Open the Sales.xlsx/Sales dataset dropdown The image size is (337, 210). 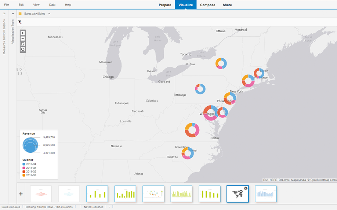tap(49, 14)
